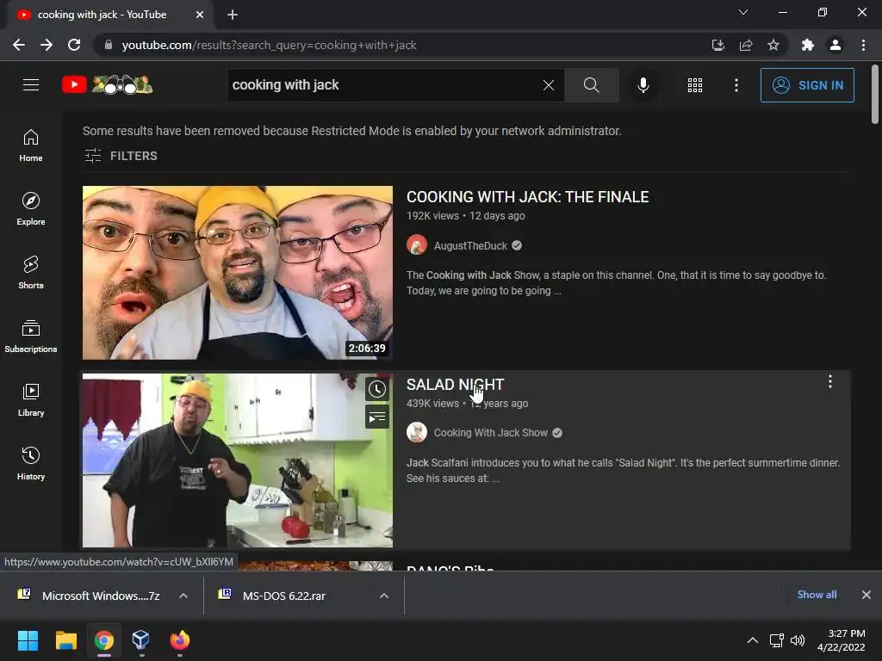Open the search FILTERS panel
Image resolution: width=882 pixels, height=661 pixels.
coord(121,156)
